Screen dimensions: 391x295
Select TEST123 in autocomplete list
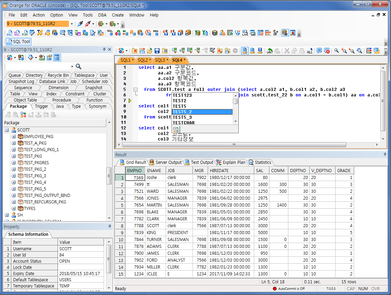coord(202,95)
